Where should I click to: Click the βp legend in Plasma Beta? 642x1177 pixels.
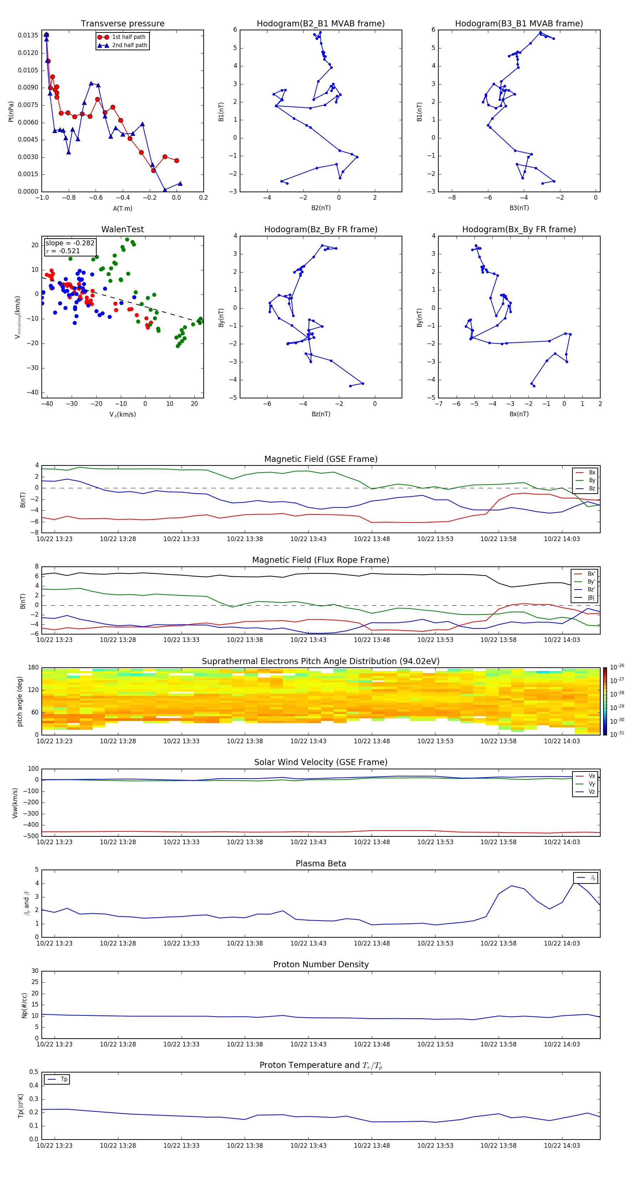(x=586, y=878)
